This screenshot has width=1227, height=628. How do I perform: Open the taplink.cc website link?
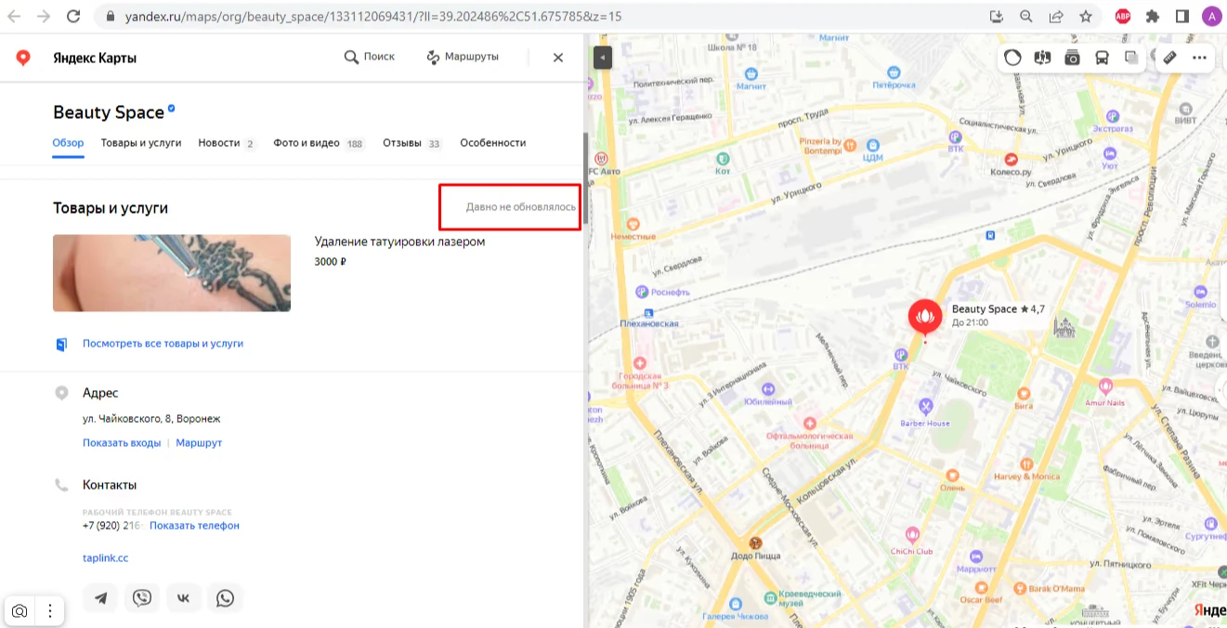[x=105, y=558]
